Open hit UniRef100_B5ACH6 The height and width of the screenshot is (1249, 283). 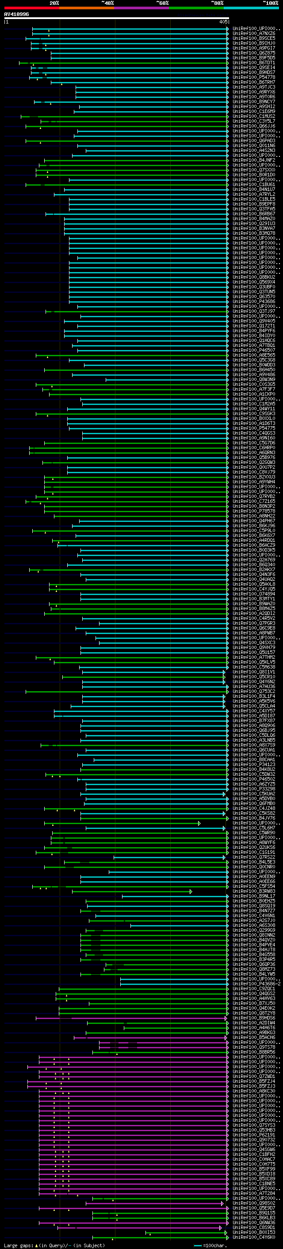tap(253, 1037)
